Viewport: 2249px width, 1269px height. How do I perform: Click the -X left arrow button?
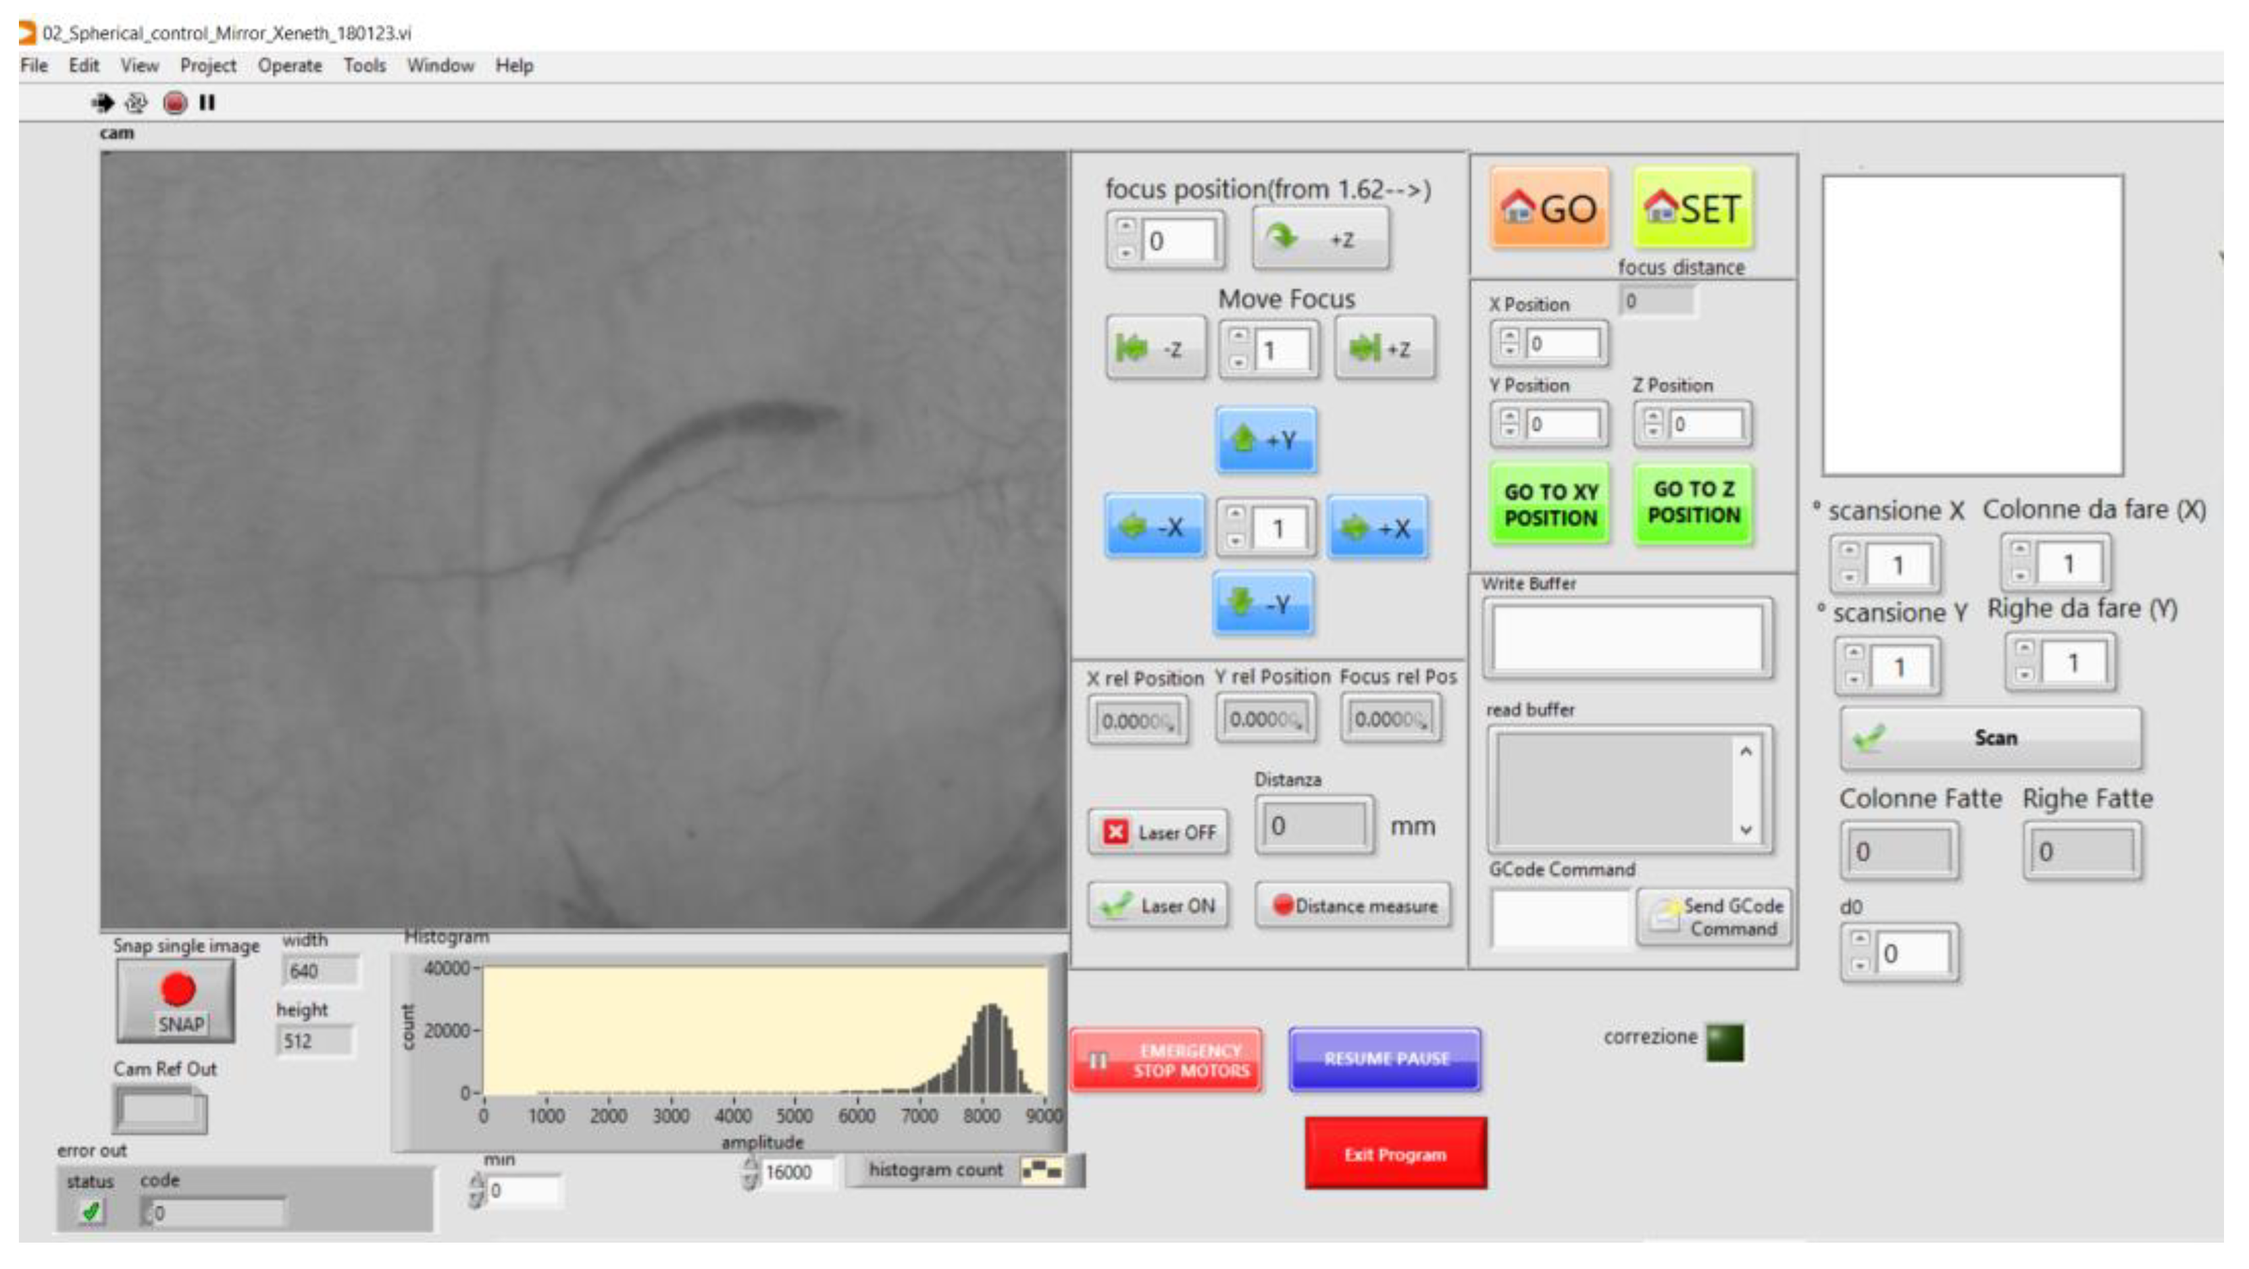[1154, 526]
